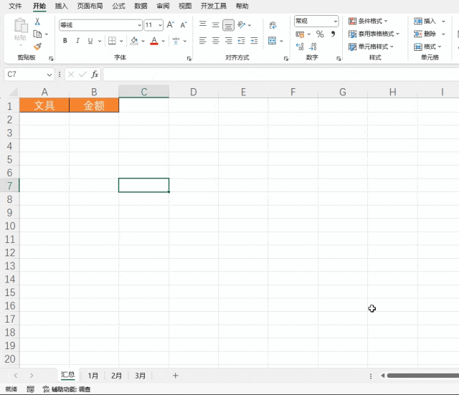Increase font size with larger A
This screenshot has height=395, width=459.
click(x=171, y=25)
